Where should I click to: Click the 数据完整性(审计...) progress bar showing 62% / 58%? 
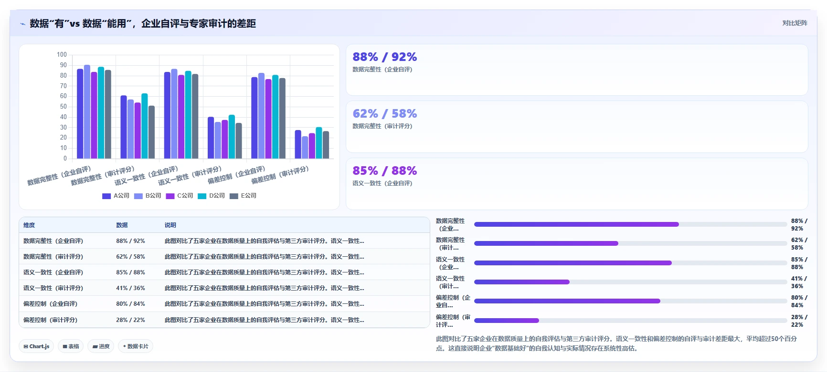click(x=630, y=243)
